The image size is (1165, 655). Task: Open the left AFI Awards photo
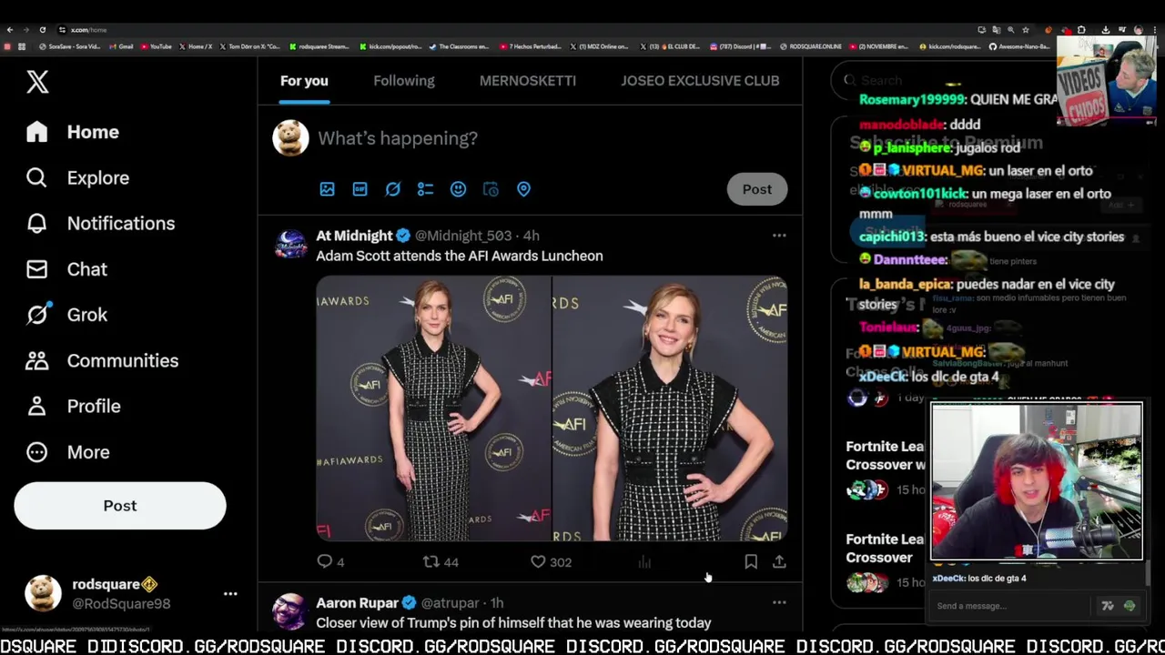click(433, 408)
